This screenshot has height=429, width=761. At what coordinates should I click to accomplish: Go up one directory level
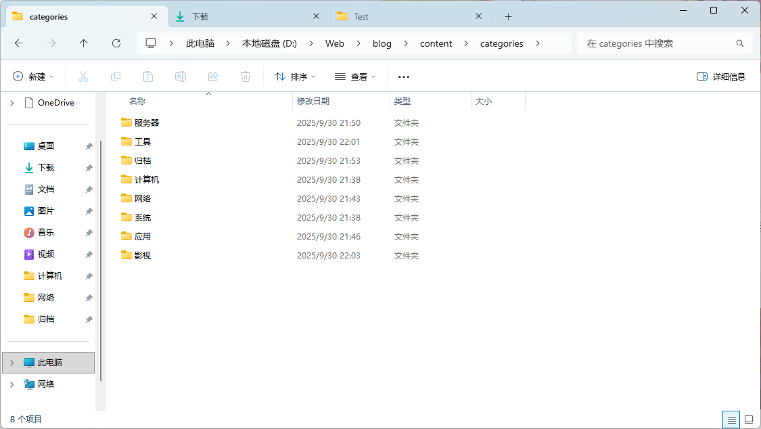pos(84,43)
